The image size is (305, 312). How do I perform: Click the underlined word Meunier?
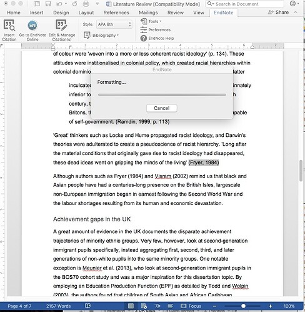click(92, 268)
